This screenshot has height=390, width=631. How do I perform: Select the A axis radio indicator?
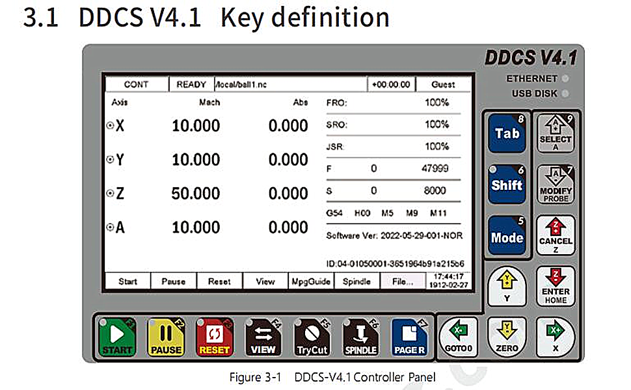click(x=110, y=227)
